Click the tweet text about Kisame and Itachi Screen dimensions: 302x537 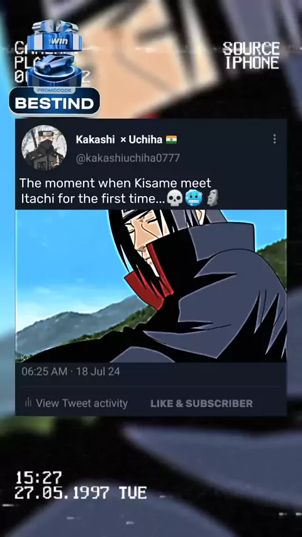tap(120, 191)
